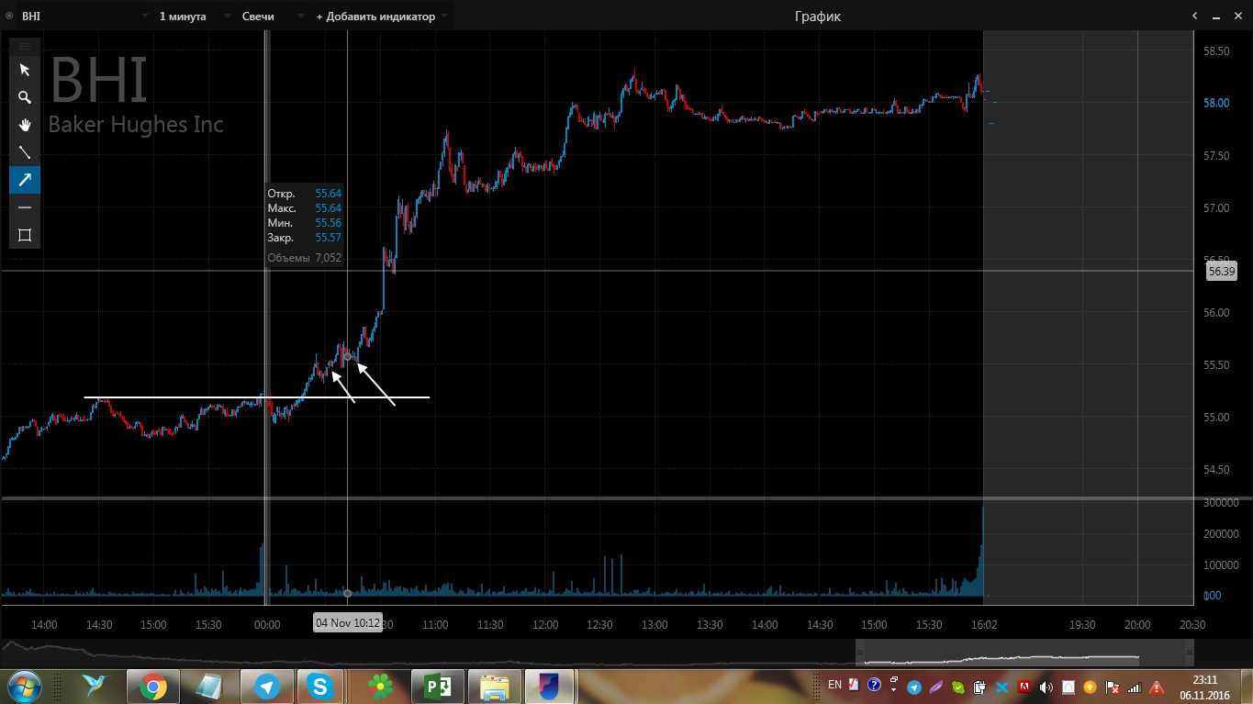The image size is (1253, 704).
Task: Collapse panel using left chevron in title bar
Action: pyautogui.click(x=1195, y=17)
